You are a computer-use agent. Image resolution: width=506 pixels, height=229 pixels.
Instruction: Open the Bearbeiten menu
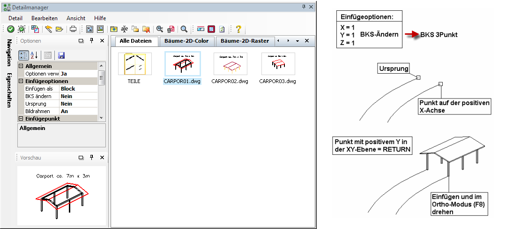point(44,18)
